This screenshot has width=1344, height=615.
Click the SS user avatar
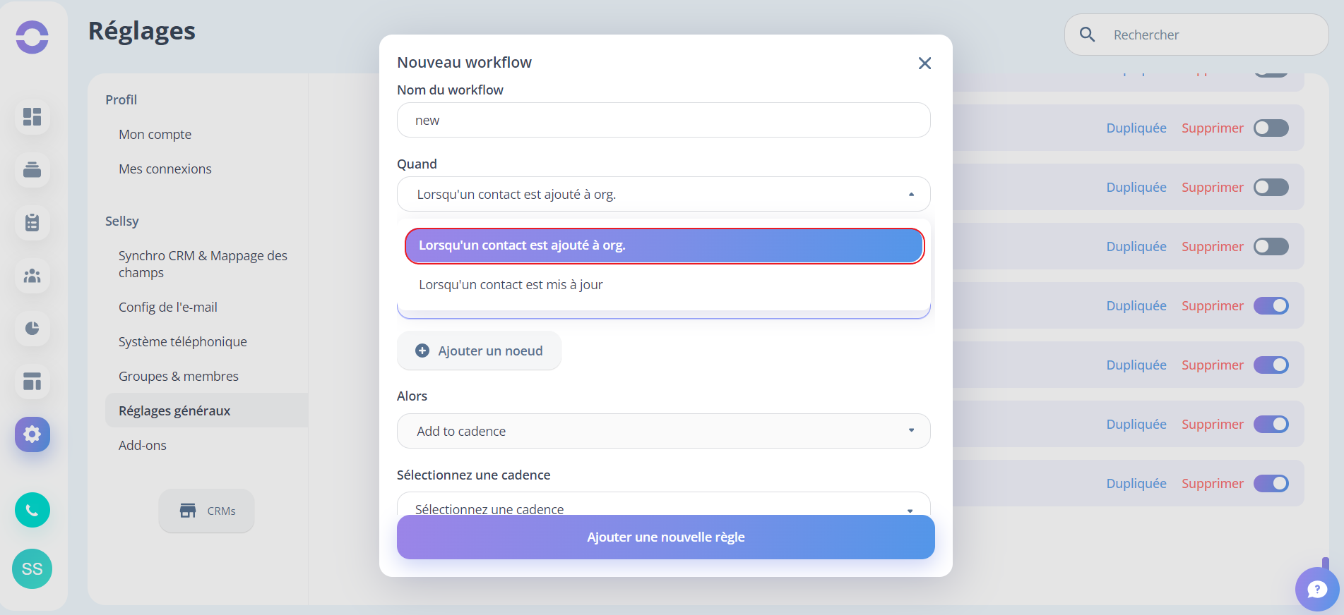click(32, 568)
